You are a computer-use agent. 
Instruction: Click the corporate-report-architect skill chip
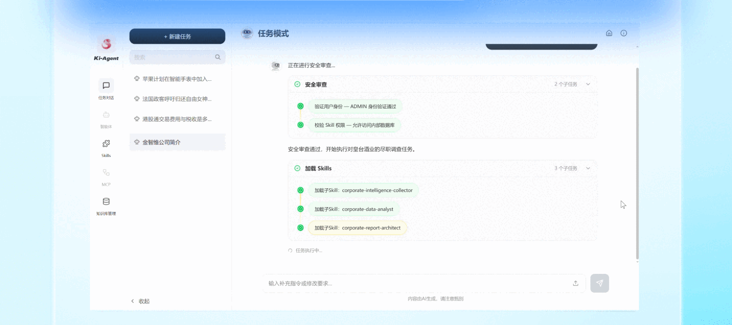click(357, 228)
